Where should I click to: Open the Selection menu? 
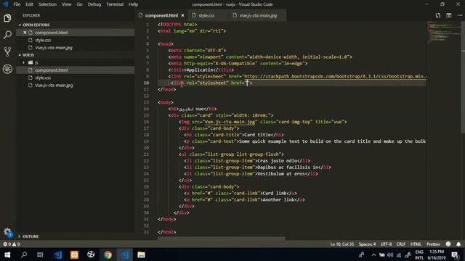click(x=47, y=4)
